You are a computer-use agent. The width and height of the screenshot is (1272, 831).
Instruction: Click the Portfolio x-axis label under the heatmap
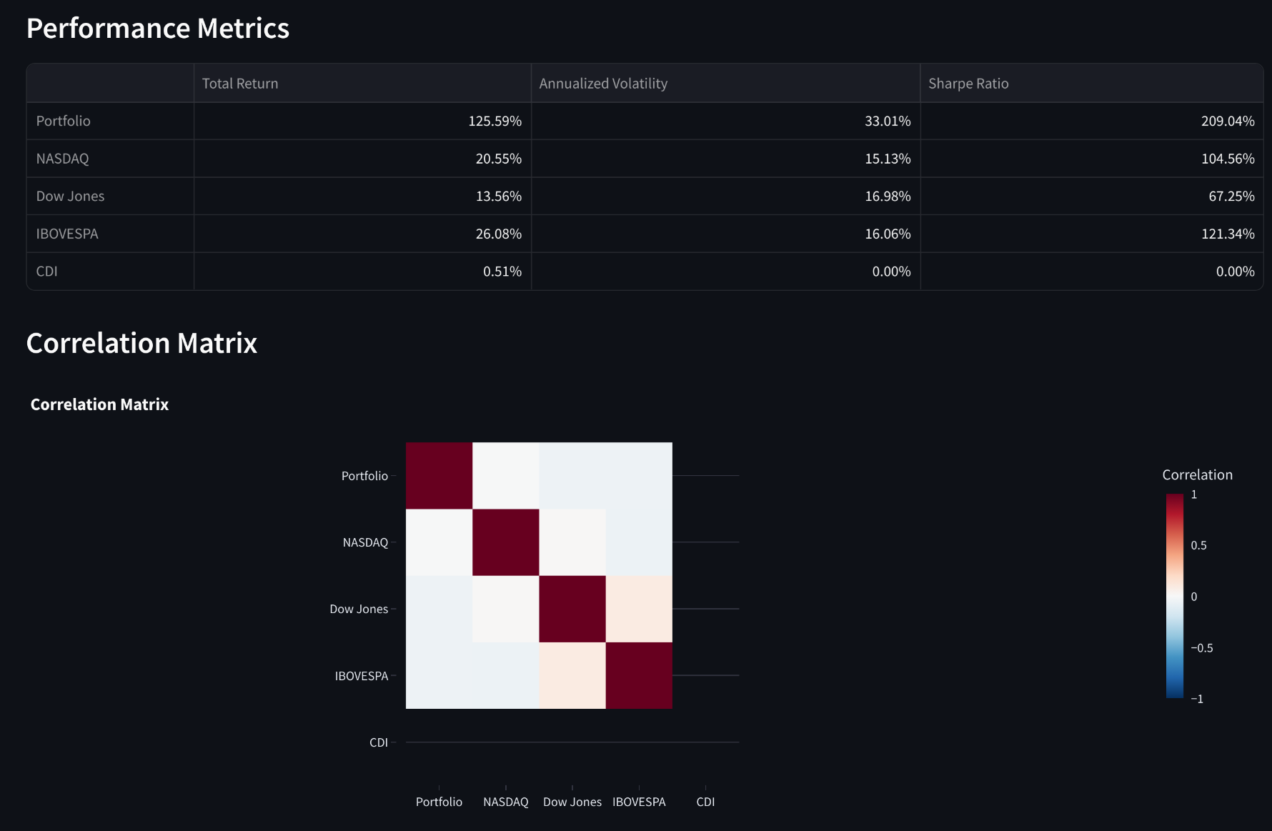point(439,802)
